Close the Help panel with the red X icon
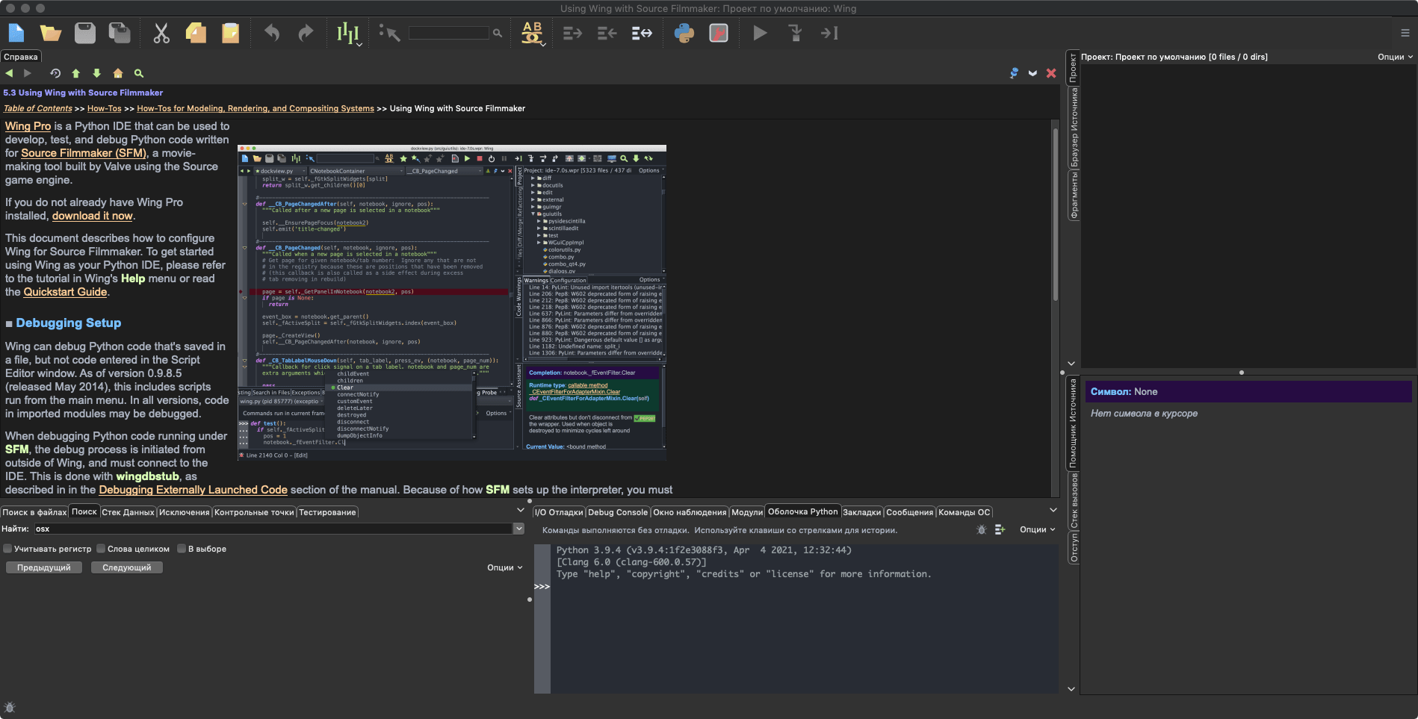The height and width of the screenshot is (719, 1418). [x=1050, y=73]
